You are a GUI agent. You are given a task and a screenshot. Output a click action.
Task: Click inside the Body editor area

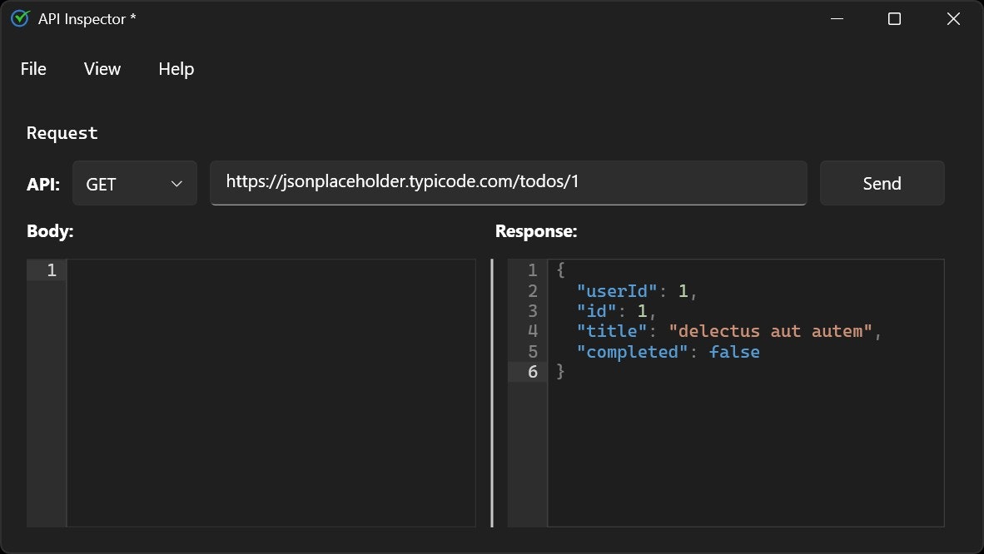271,393
